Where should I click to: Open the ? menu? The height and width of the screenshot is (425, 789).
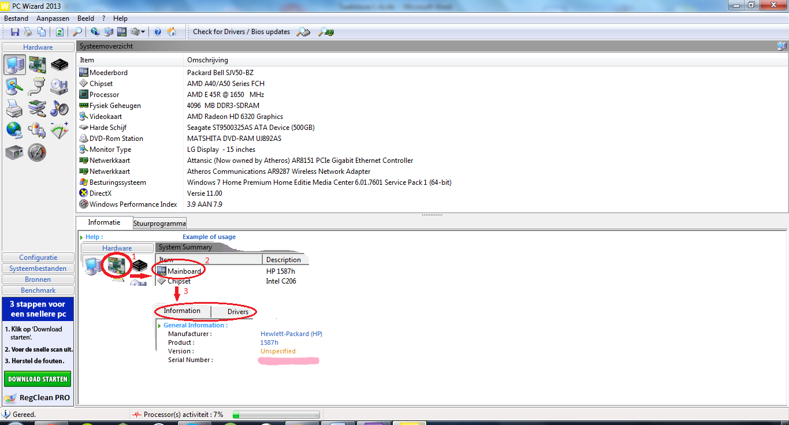[x=104, y=18]
